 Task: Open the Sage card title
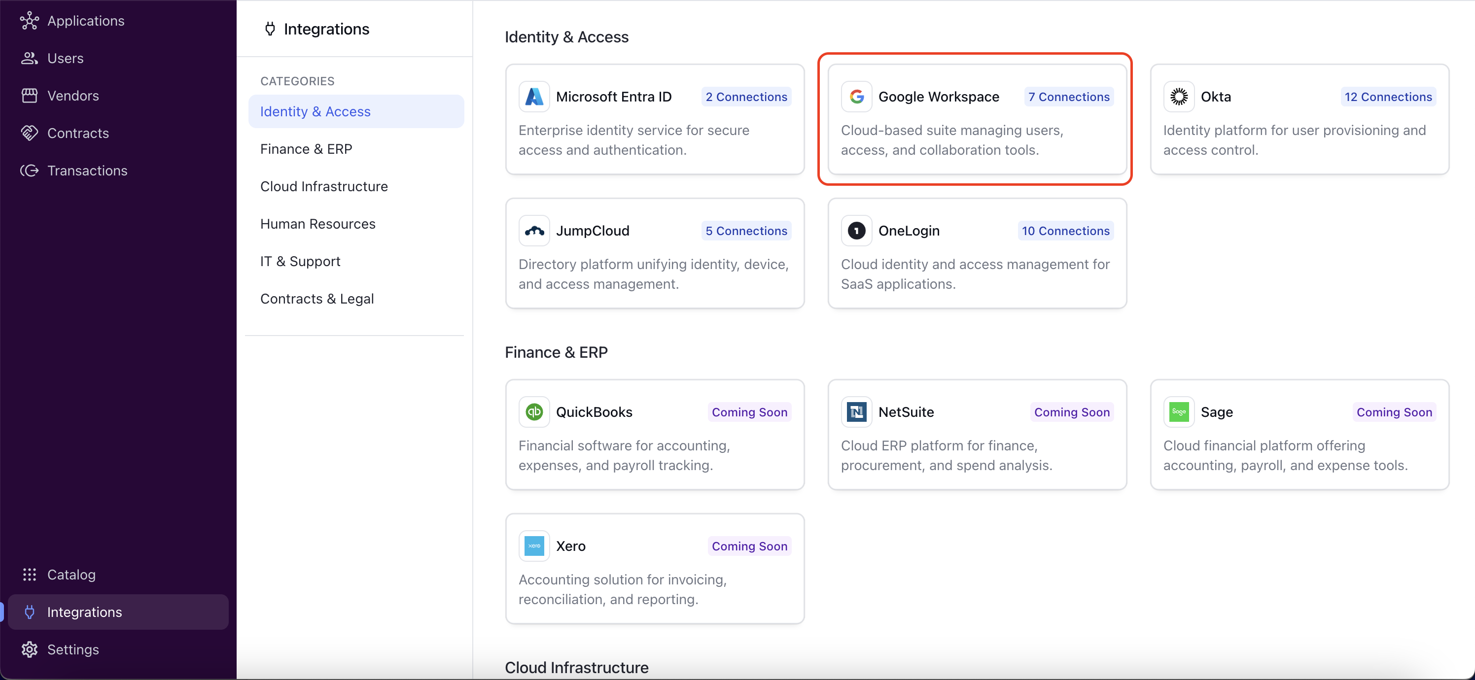pos(1217,412)
